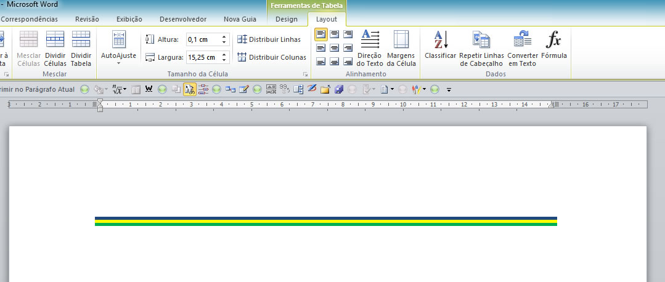
Task: Open the document page icon dropdown arrow
Action: pyautogui.click(x=392, y=89)
